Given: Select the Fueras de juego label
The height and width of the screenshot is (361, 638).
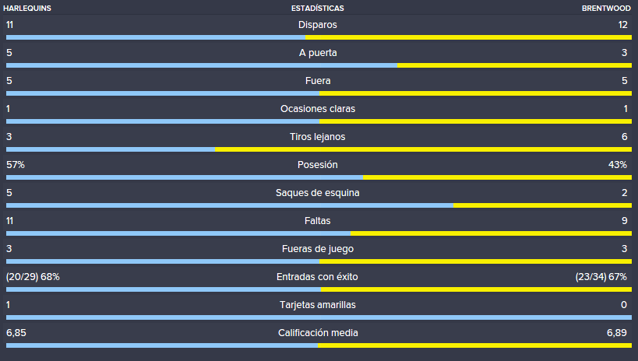Looking at the screenshot, I should tap(318, 249).
